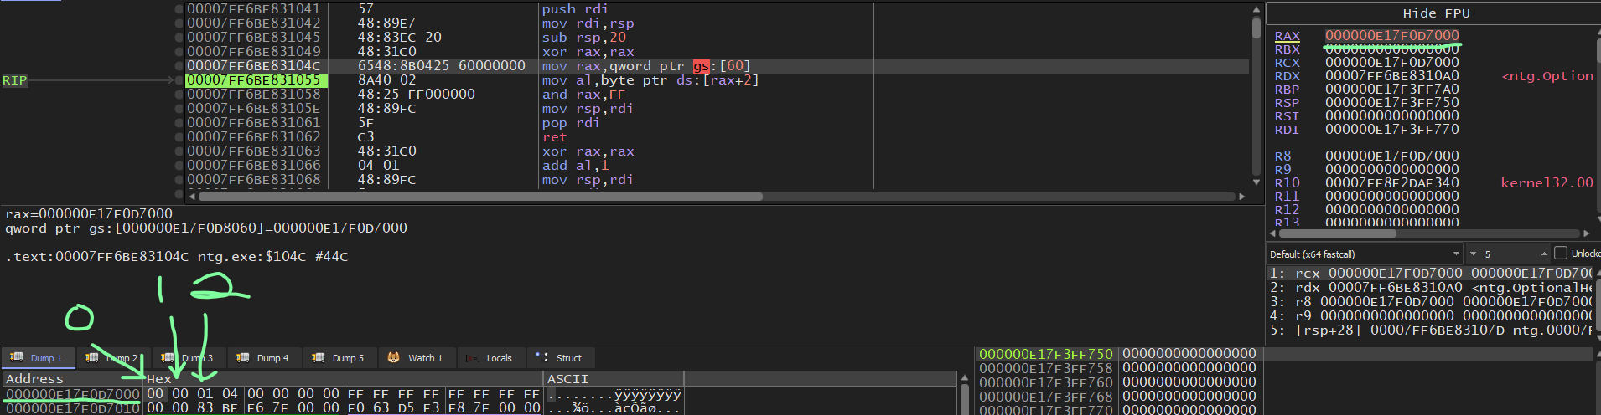Click the registers horizontal scrollbar thumb
Image resolution: width=1601 pixels, height=415 pixels.
click(1338, 233)
